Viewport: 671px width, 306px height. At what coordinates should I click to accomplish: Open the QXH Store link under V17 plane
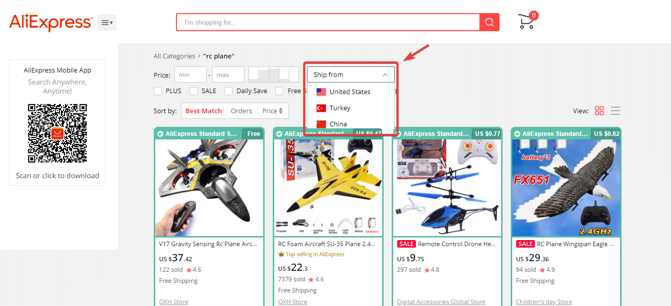pos(173,302)
